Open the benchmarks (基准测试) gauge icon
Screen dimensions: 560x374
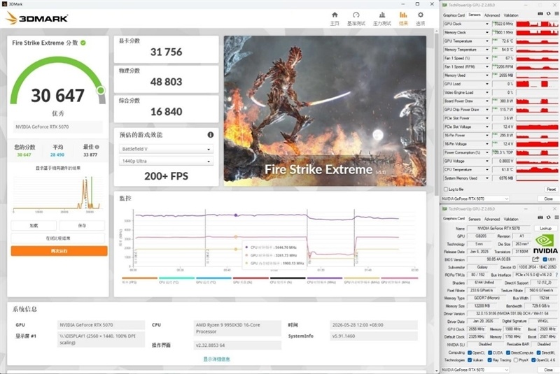[x=356, y=15]
